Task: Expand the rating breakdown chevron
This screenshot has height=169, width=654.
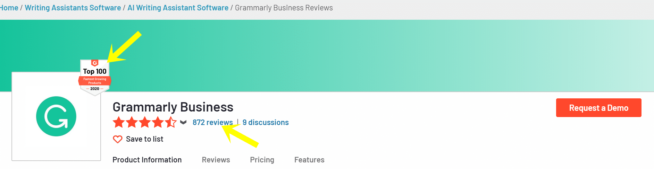Action: tap(183, 122)
